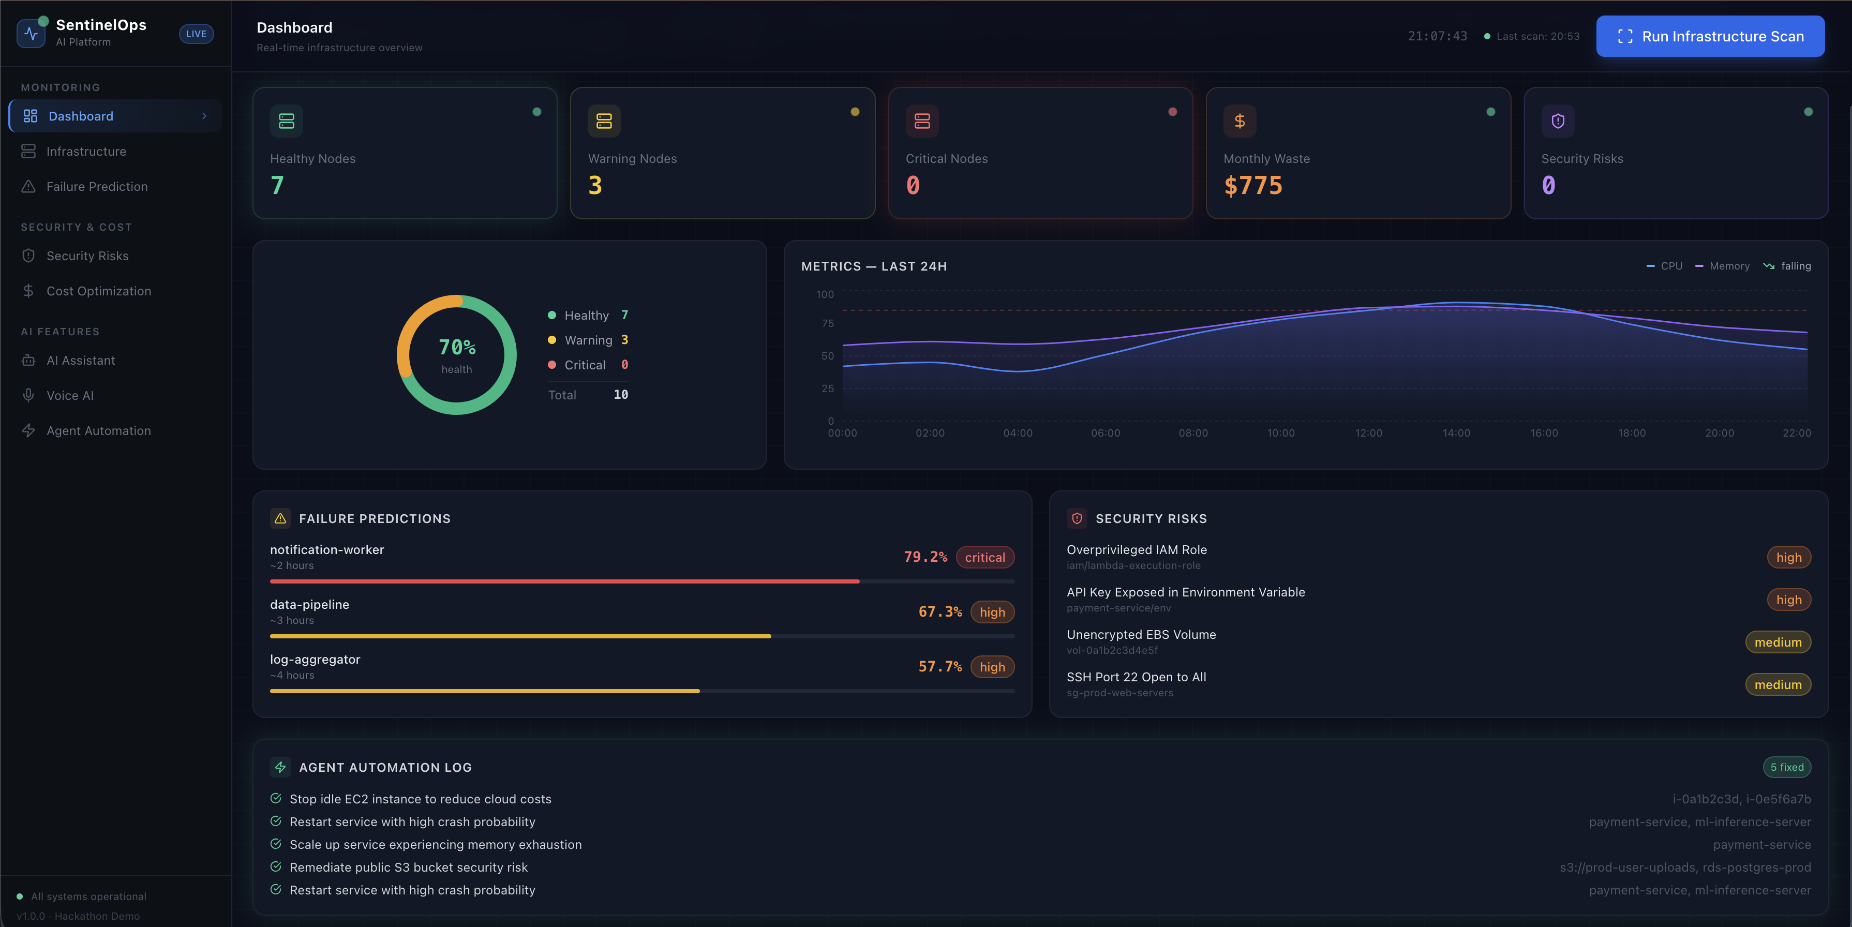Go to Cost Optimization in the sidebar
This screenshot has height=927, width=1852.
(98, 291)
